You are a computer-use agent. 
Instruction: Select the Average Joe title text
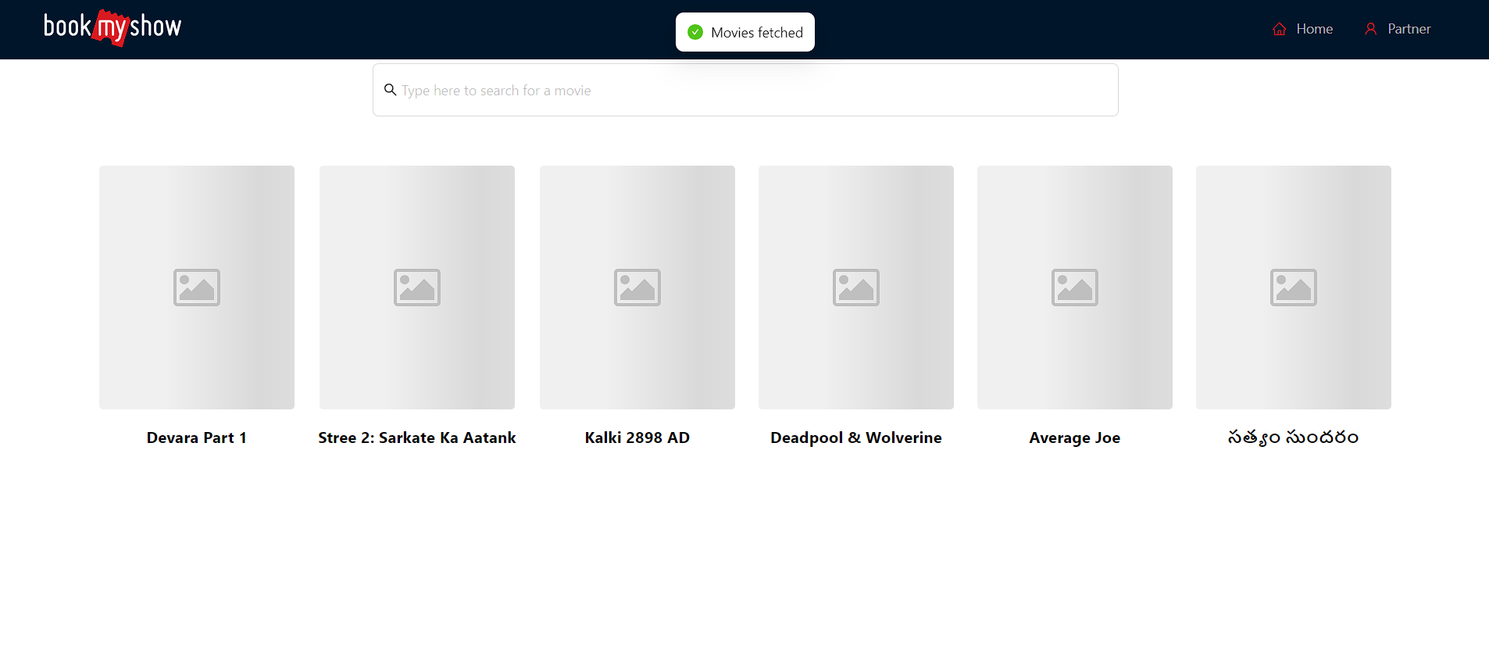(x=1074, y=438)
